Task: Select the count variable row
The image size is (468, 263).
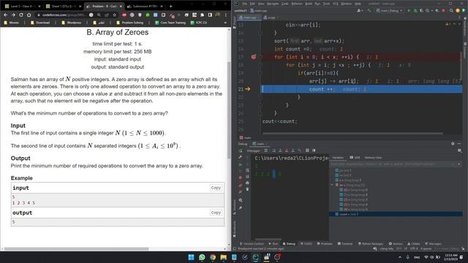Action: point(396,214)
